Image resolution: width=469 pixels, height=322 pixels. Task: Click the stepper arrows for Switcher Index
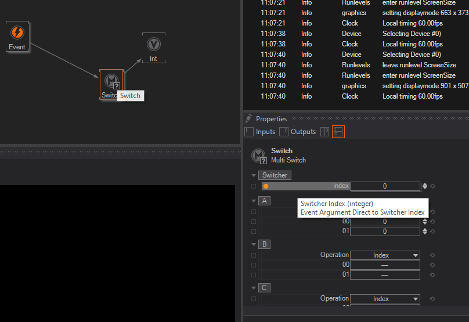pyautogui.click(x=425, y=186)
